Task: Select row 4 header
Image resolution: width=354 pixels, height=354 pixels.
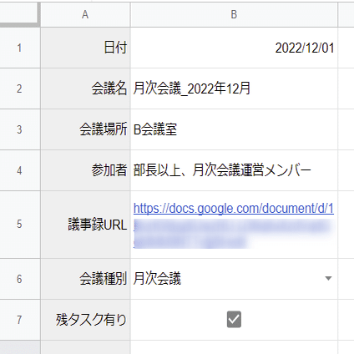Action: tap(20, 170)
